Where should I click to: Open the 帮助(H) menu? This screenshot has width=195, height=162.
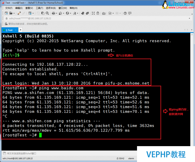(x=74, y=8)
